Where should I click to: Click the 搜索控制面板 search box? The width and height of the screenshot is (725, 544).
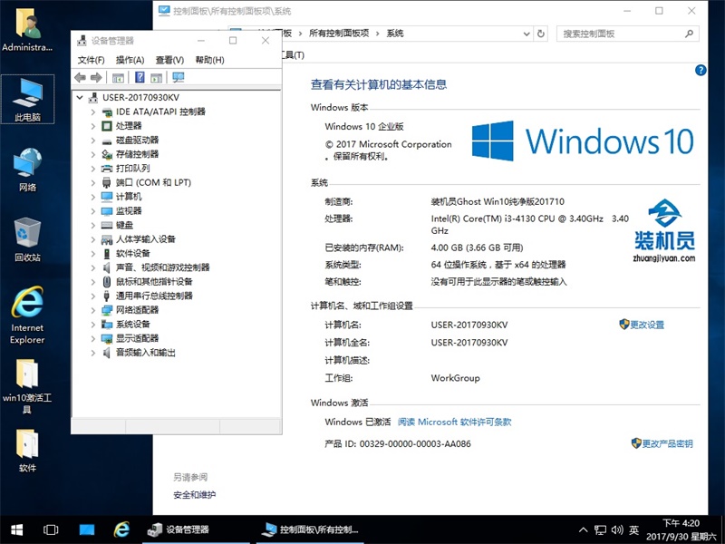[625, 34]
